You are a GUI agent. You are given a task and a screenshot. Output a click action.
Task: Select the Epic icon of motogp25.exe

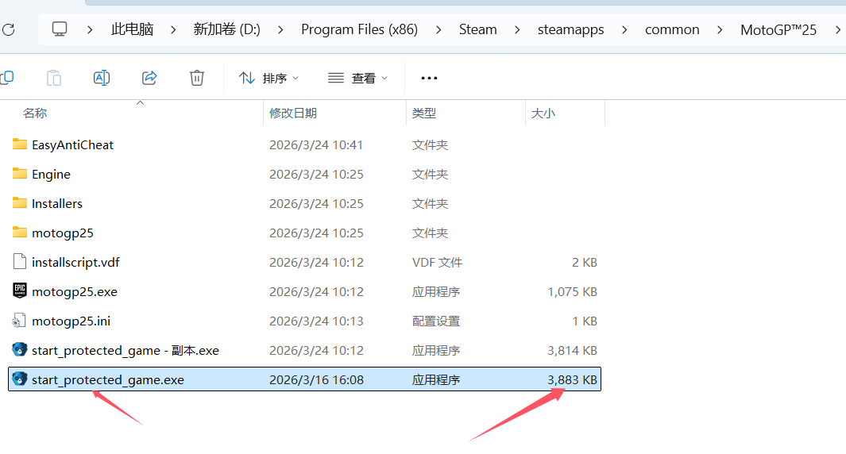(x=20, y=291)
